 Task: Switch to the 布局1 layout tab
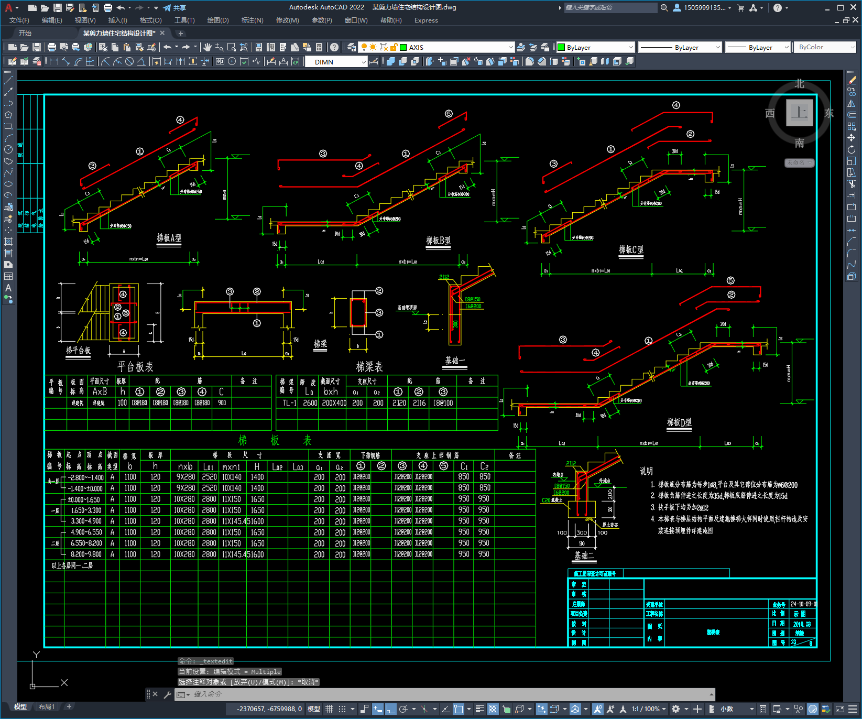click(47, 707)
